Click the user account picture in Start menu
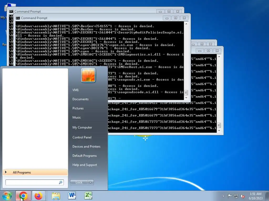 [88, 75]
